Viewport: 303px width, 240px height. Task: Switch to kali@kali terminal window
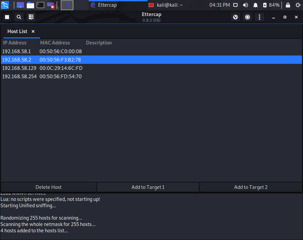(166, 5)
